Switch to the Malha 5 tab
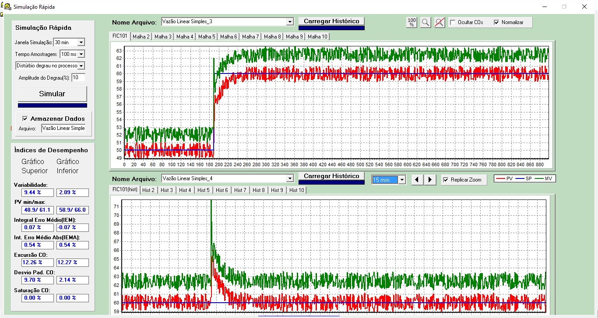This screenshot has width=598, height=318. coord(207,36)
